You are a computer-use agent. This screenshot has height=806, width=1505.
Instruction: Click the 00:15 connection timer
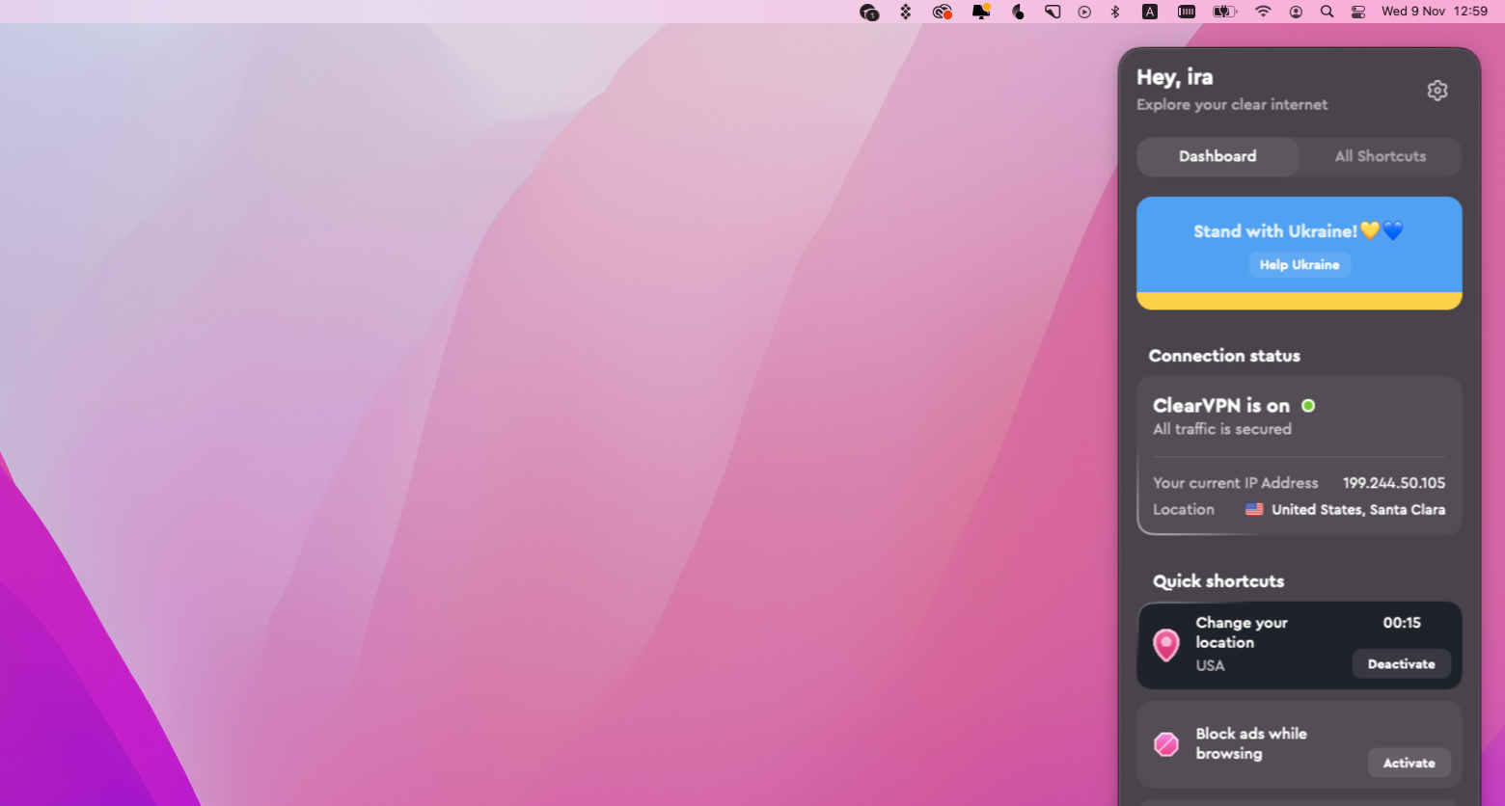click(1402, 623)
